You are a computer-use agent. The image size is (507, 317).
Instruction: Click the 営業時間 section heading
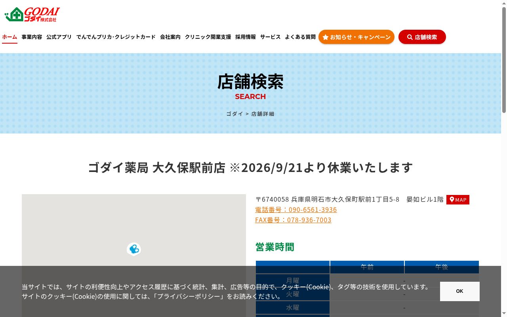pos(275,247)
